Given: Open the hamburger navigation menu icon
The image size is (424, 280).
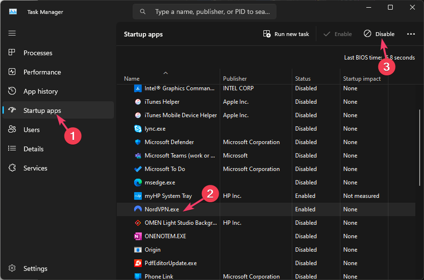Looking at the screenshot, I should (12, 33).
